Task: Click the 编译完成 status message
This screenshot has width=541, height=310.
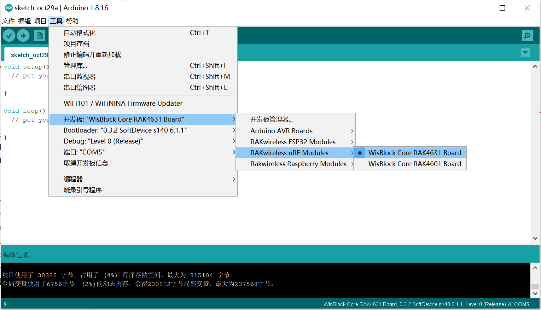Action: tap(17, 255)
